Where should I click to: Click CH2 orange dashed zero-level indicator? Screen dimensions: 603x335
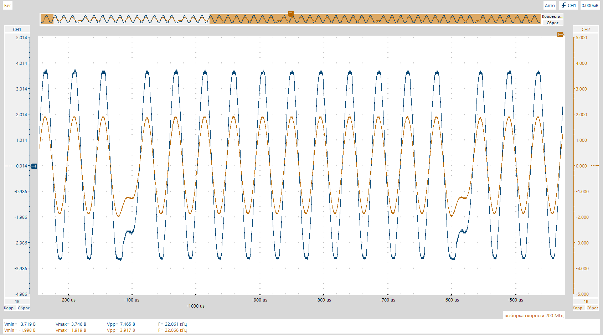pos(595,166)
